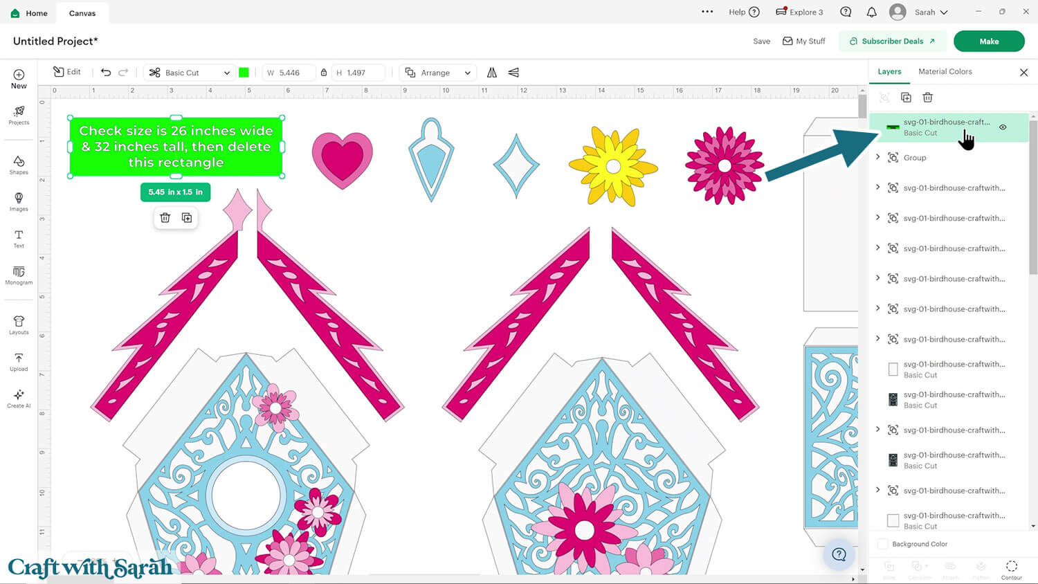Click the Attach tool
The image size is (1038, 584).
950,569
